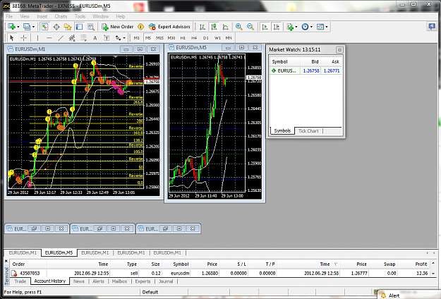Close the Market Watch panel

tap(339, 50)
